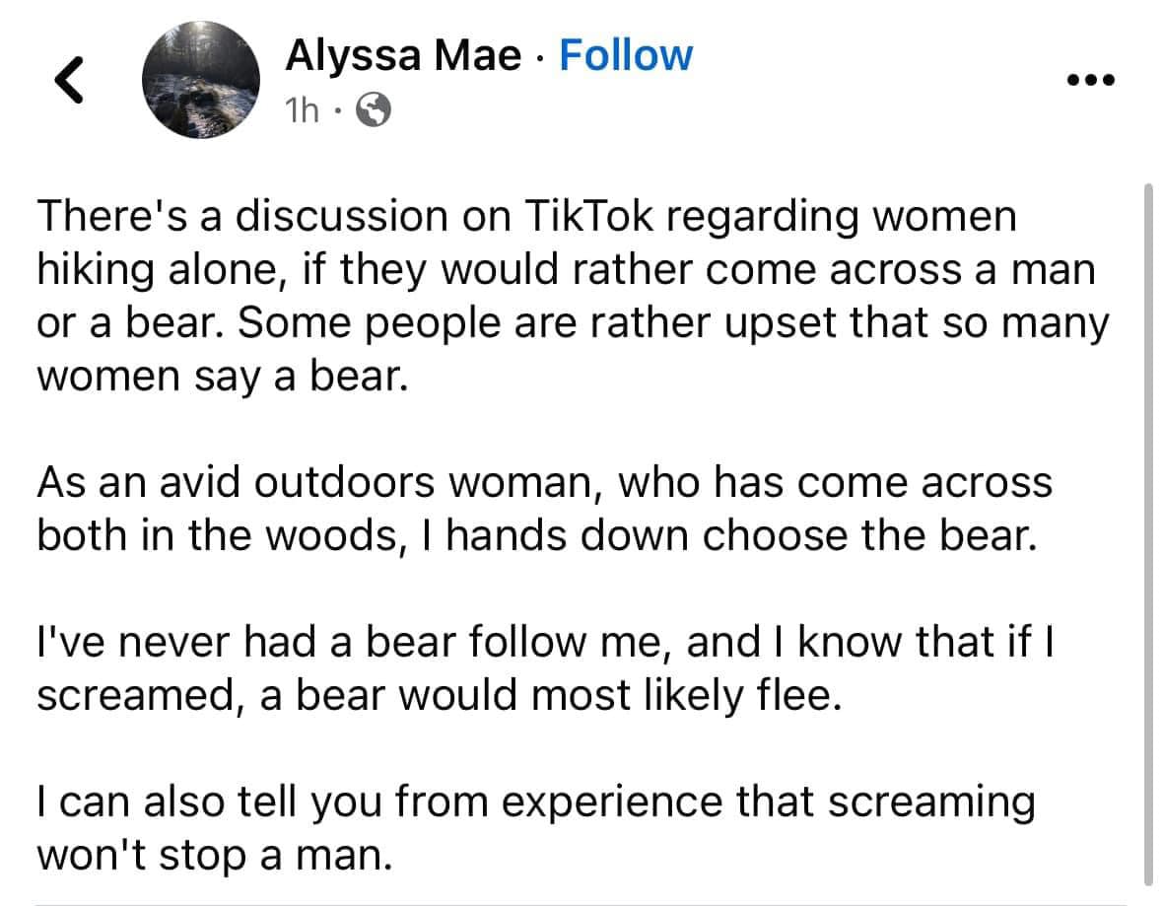Click the word "TikTok" in the post
The image size is (1162, 906).
(x=589, y=216)
